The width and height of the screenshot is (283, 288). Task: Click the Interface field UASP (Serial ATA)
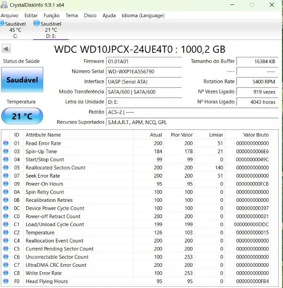(144, 82)
